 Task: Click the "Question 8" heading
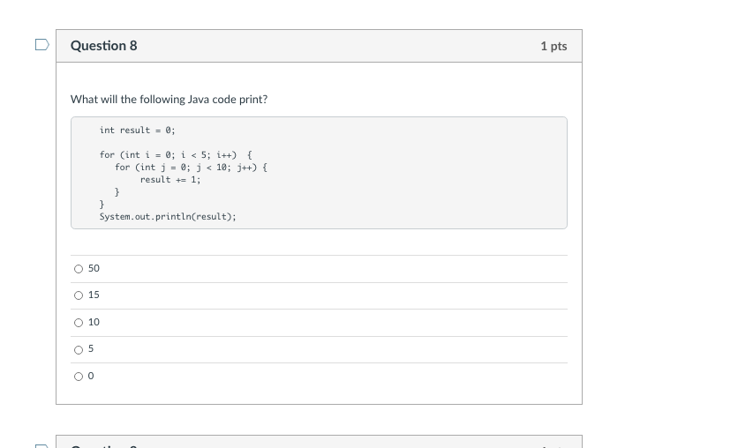[x=103, y=46]
